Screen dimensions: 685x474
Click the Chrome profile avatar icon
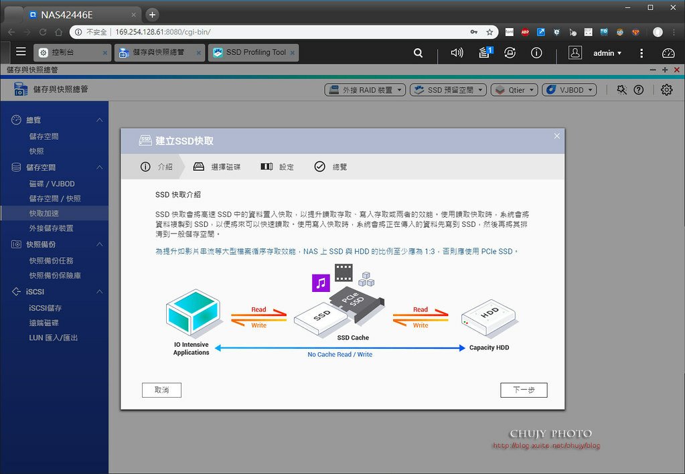(658, 32)
